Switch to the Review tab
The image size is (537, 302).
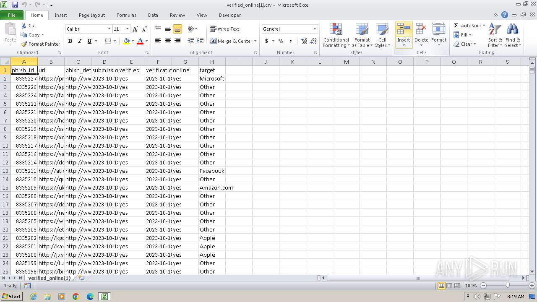177,15
